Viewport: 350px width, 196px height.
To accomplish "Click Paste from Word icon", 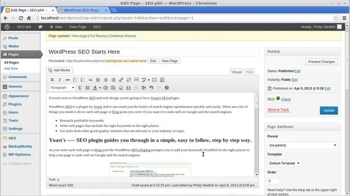I will (x=113, y=88).
